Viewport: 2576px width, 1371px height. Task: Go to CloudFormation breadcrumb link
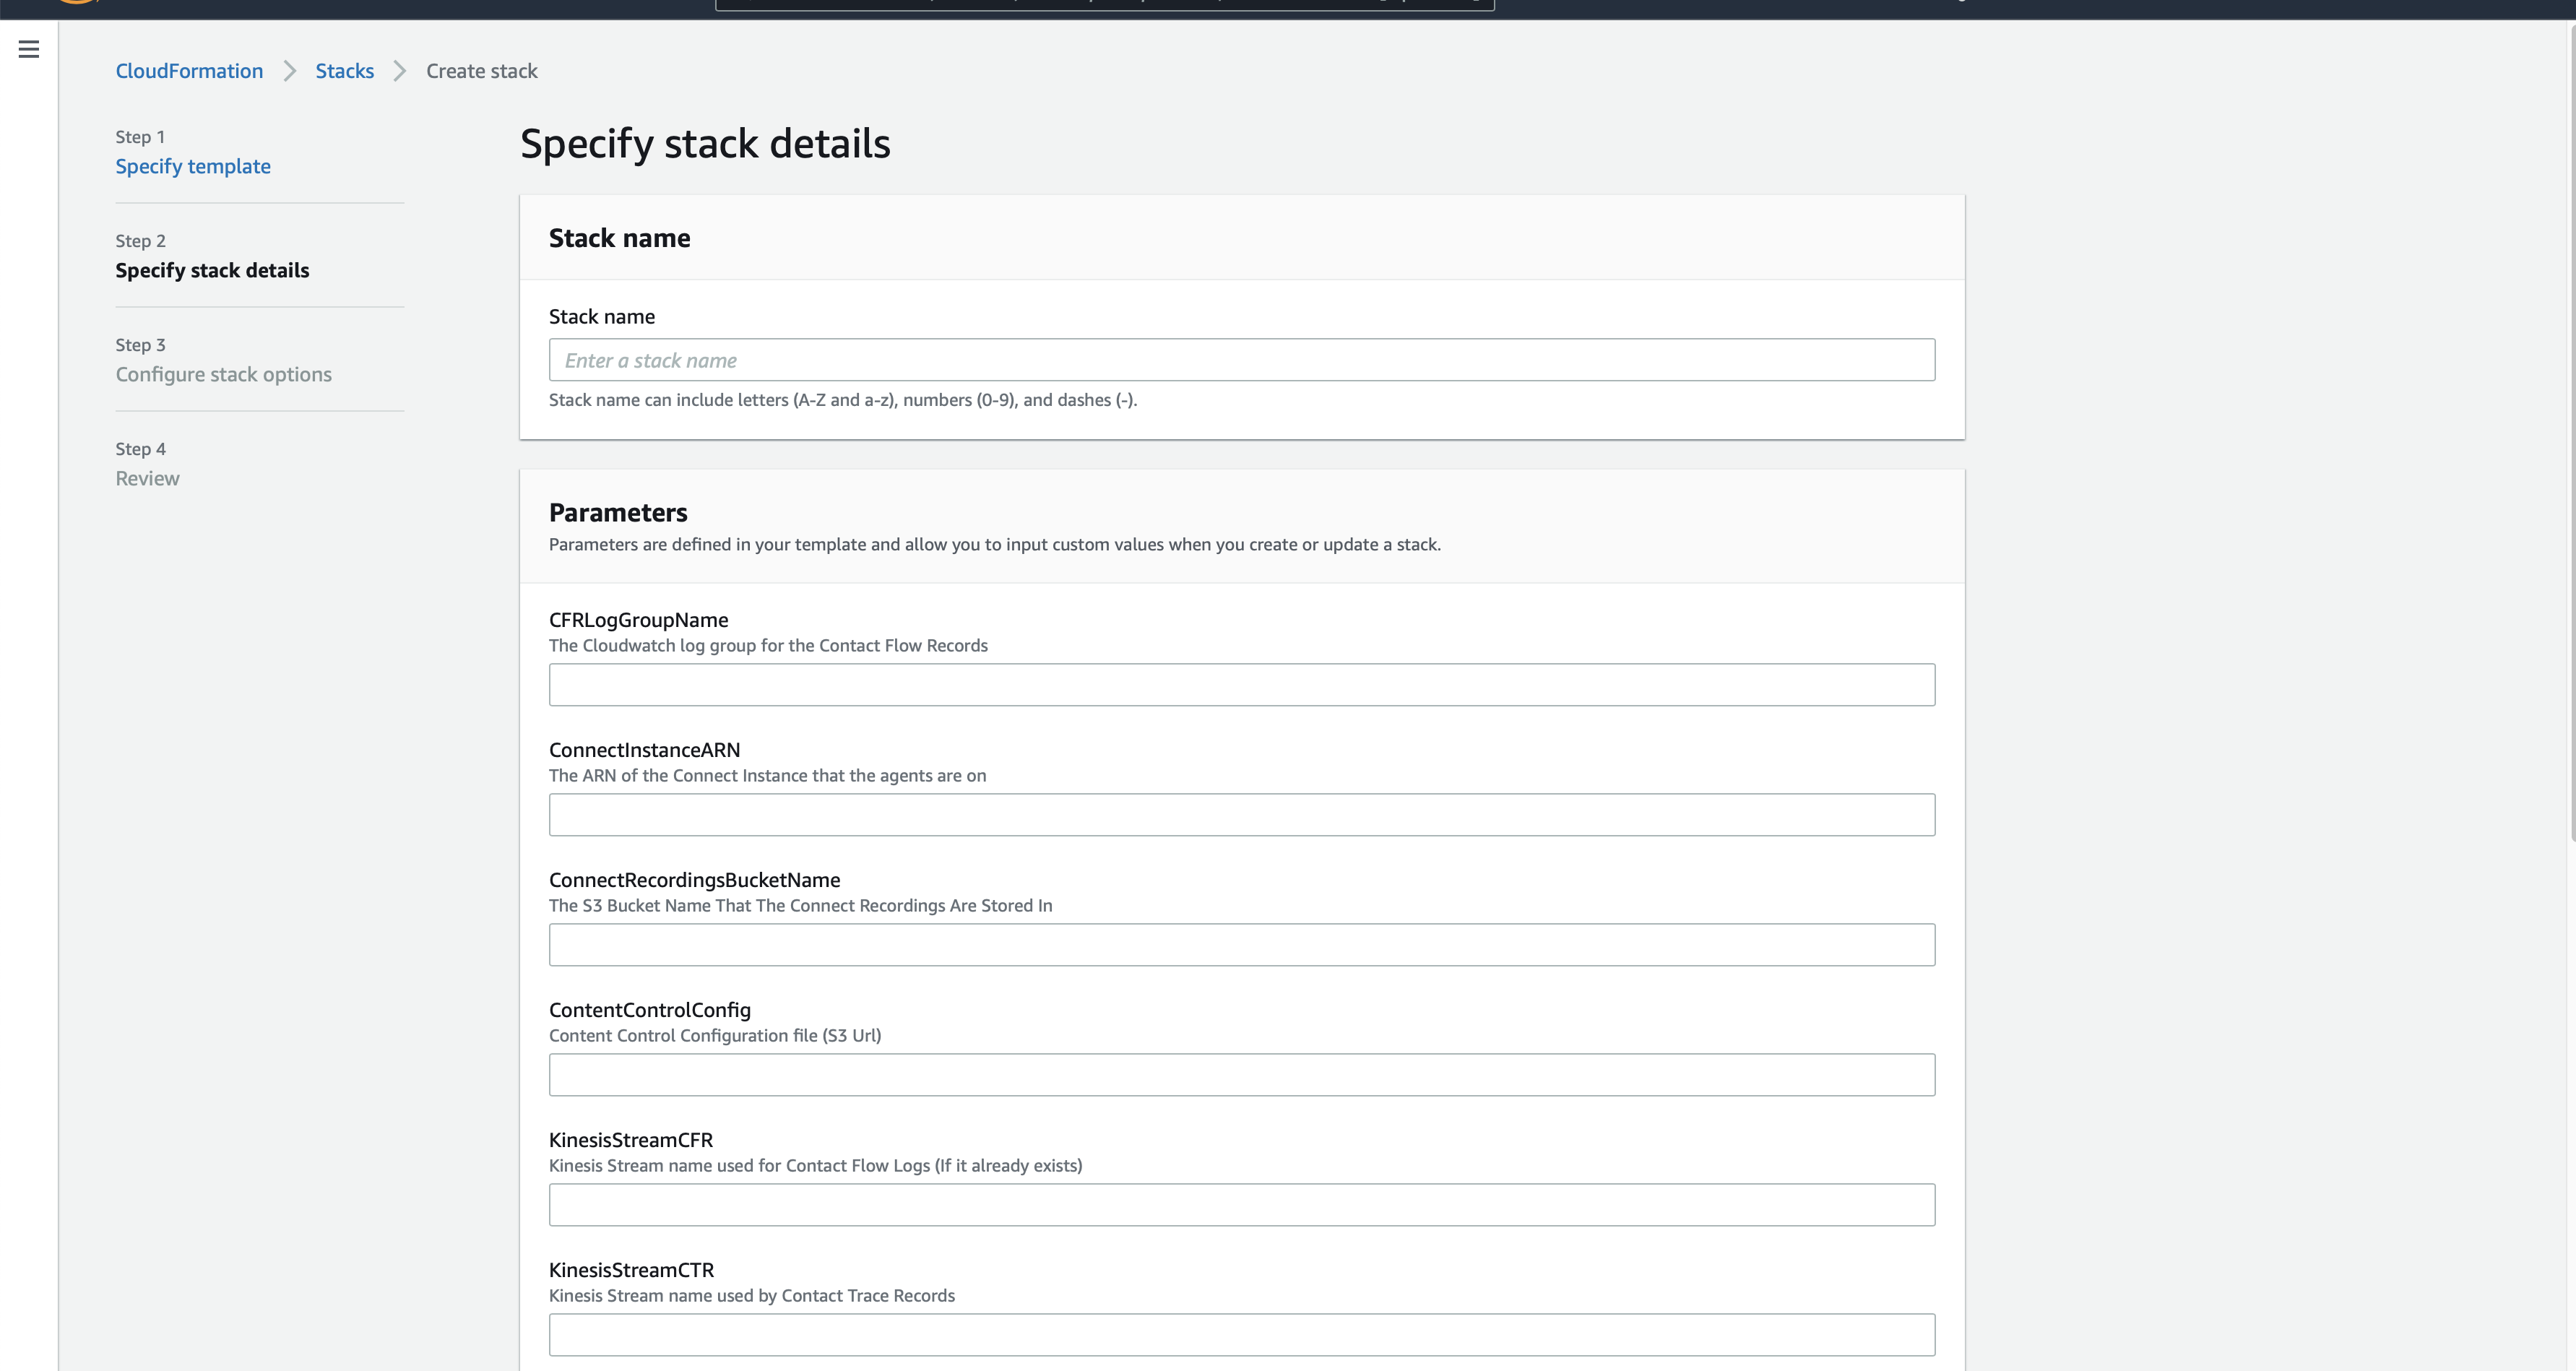(x=189, y=71)
